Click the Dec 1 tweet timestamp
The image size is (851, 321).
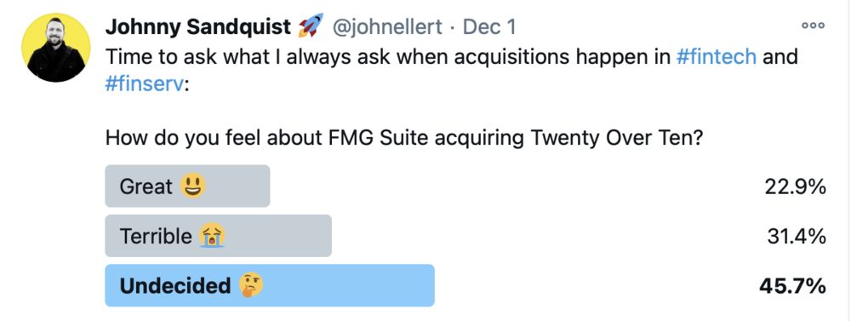pyautogui.click(x=489, y=26)
